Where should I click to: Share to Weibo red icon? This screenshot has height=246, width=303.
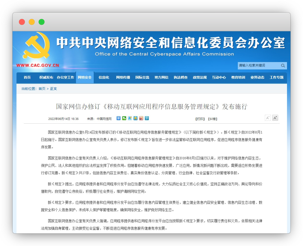coord(141,118)
